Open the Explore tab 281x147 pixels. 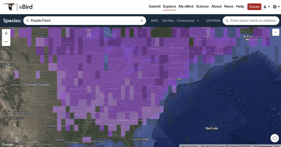(169, 7)
